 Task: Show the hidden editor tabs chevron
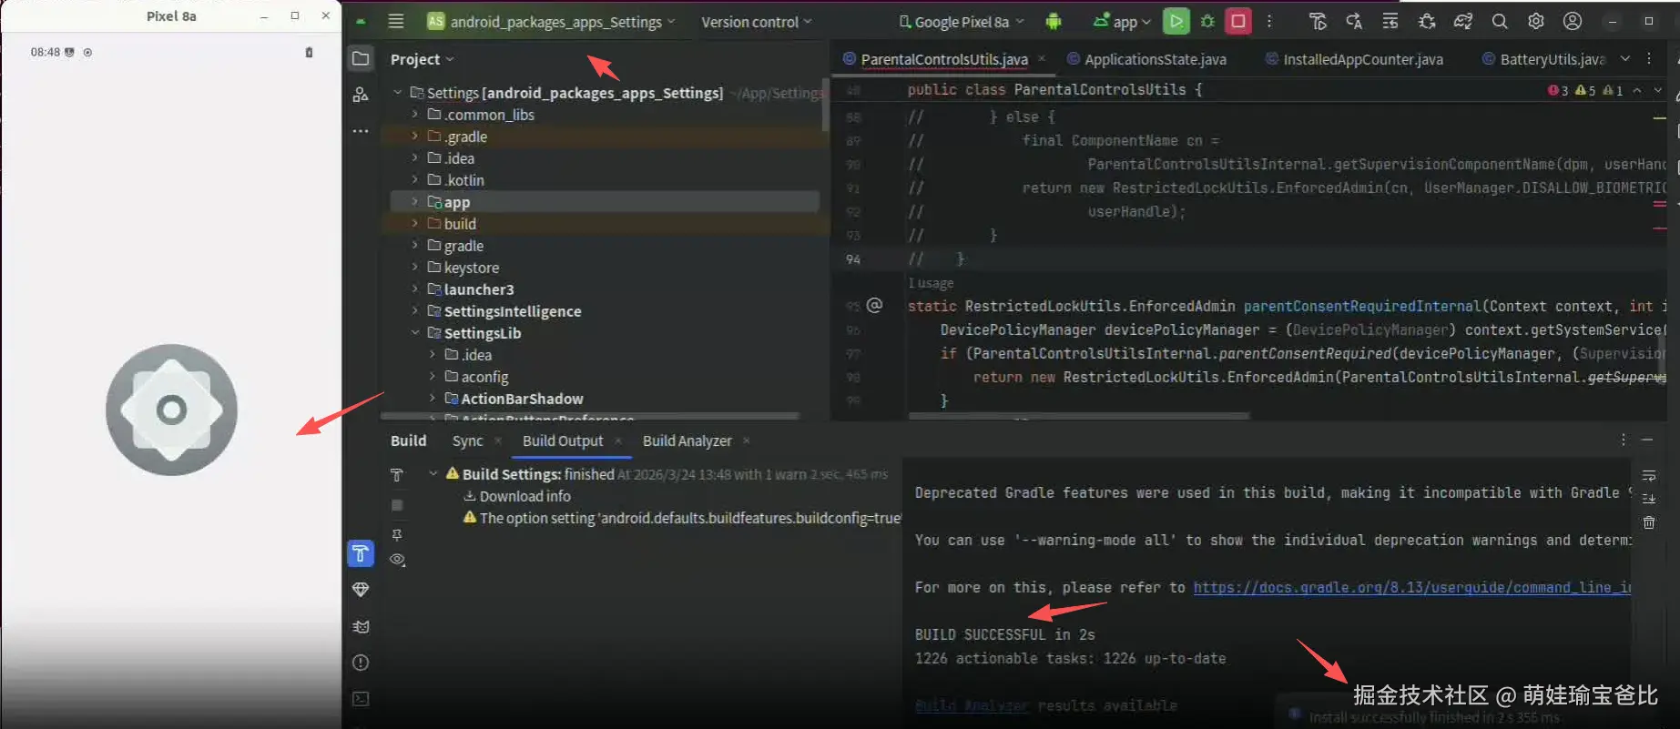(1624, 58)
